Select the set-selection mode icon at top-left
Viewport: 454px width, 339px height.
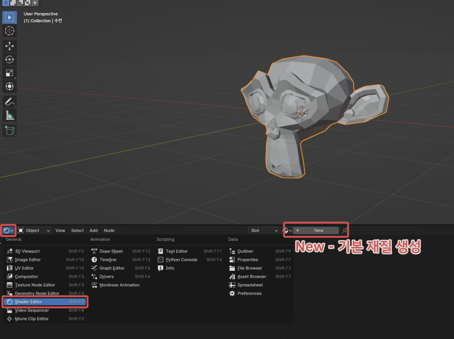point(5,3)
